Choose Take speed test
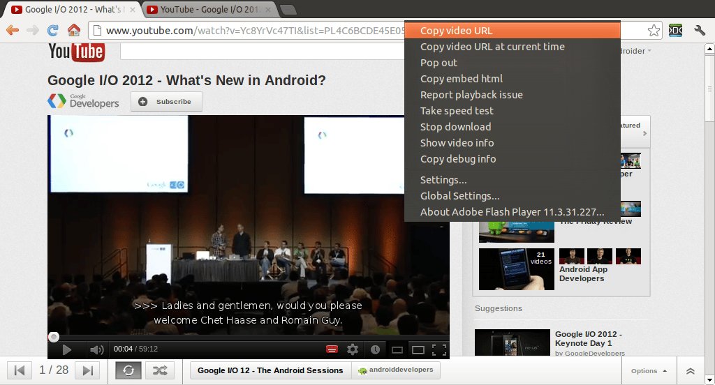 [512, 111]
